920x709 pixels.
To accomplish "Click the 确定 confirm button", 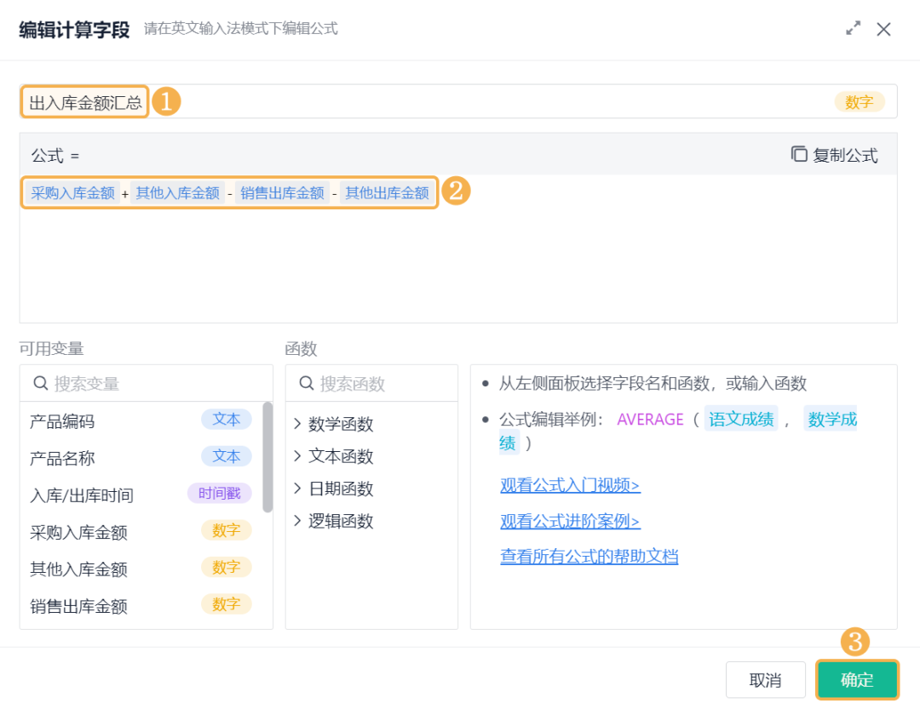I will point(857,680).
